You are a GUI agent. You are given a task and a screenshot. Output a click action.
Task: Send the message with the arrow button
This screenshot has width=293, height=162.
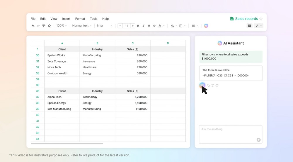pyautogui.click(x=258, y=140)
